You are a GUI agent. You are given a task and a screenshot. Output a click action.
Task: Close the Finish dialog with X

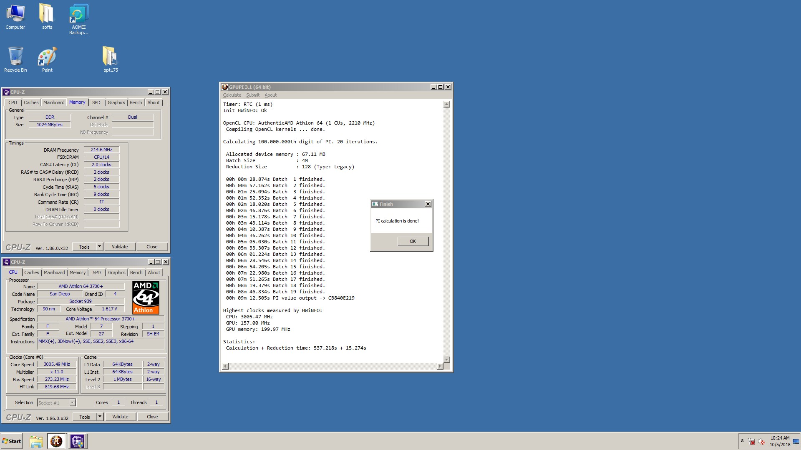[428, 204]
